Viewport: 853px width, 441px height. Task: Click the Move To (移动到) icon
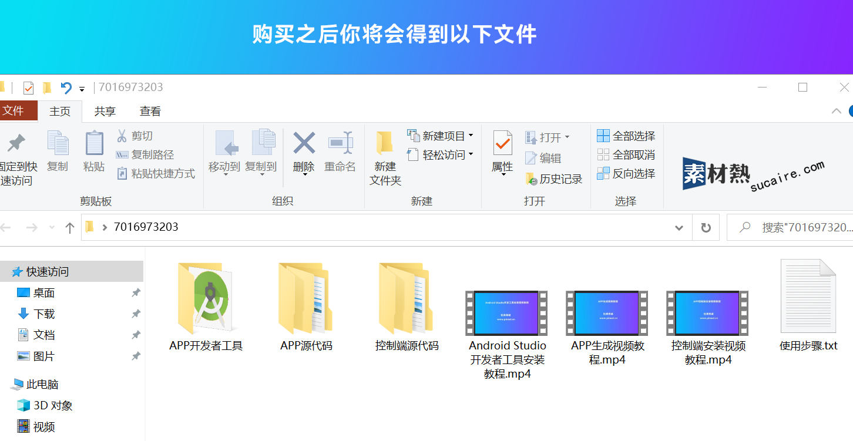226,143
